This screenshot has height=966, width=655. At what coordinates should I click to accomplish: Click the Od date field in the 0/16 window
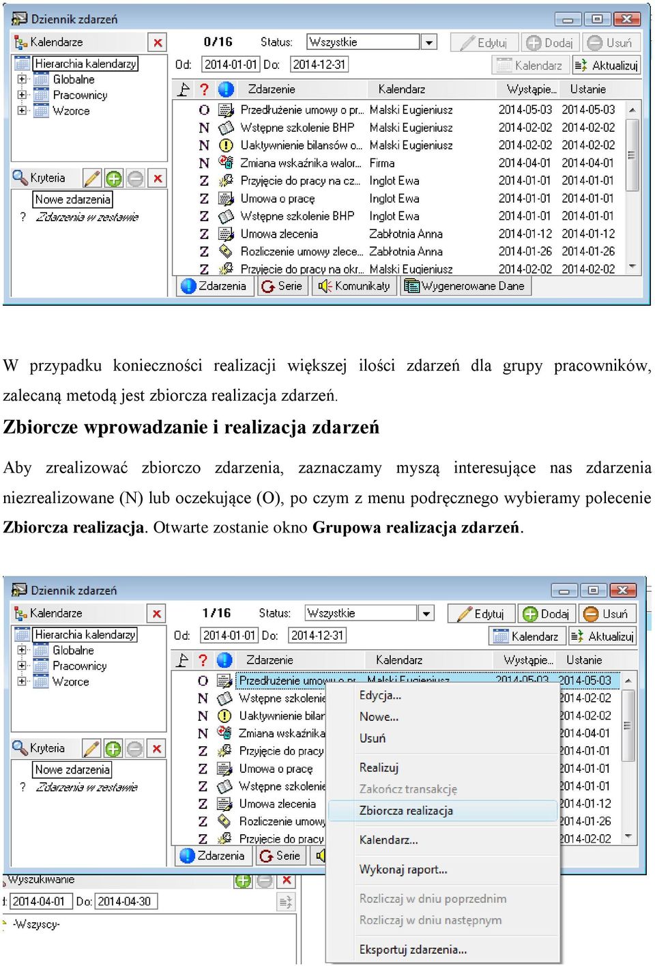coord(231,65)
